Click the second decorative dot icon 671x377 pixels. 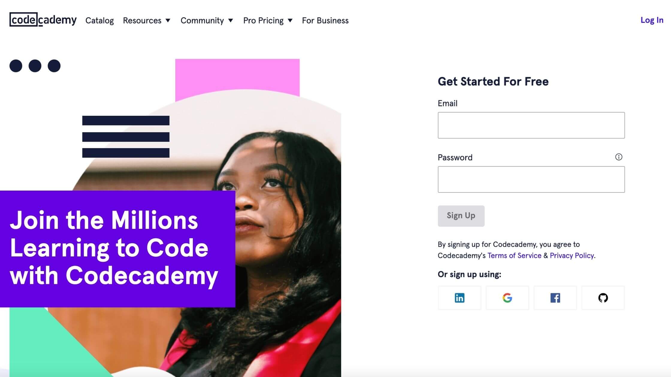[35, 66]
